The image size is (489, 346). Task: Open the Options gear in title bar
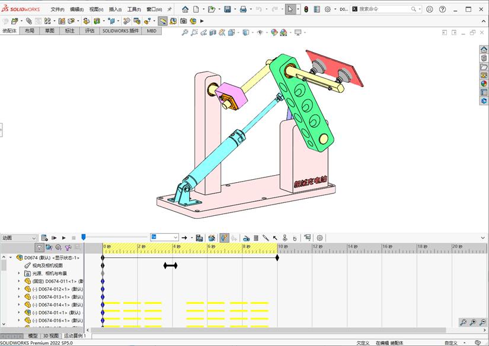click(x=327, y=9)
